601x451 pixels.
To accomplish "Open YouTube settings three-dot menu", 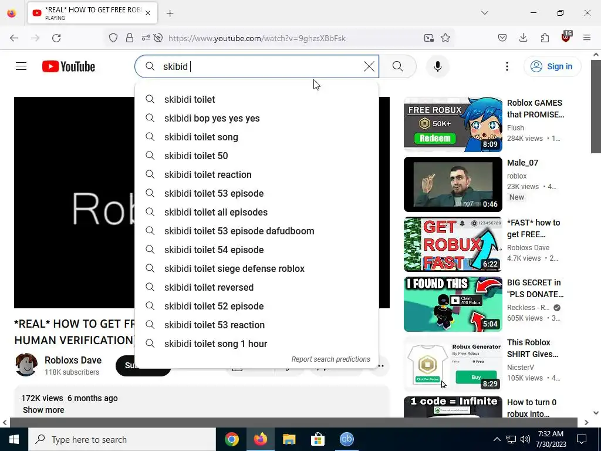I will point(507,66).
